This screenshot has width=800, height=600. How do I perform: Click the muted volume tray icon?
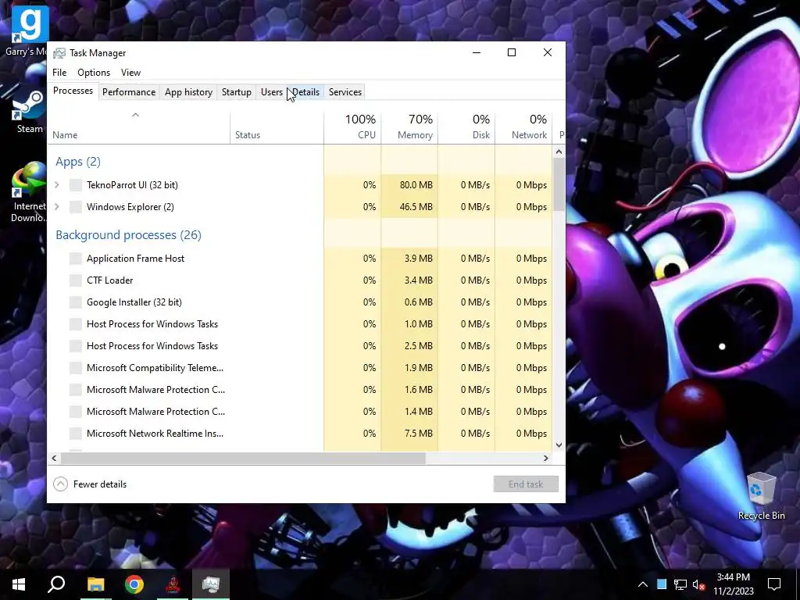(699, 584)
